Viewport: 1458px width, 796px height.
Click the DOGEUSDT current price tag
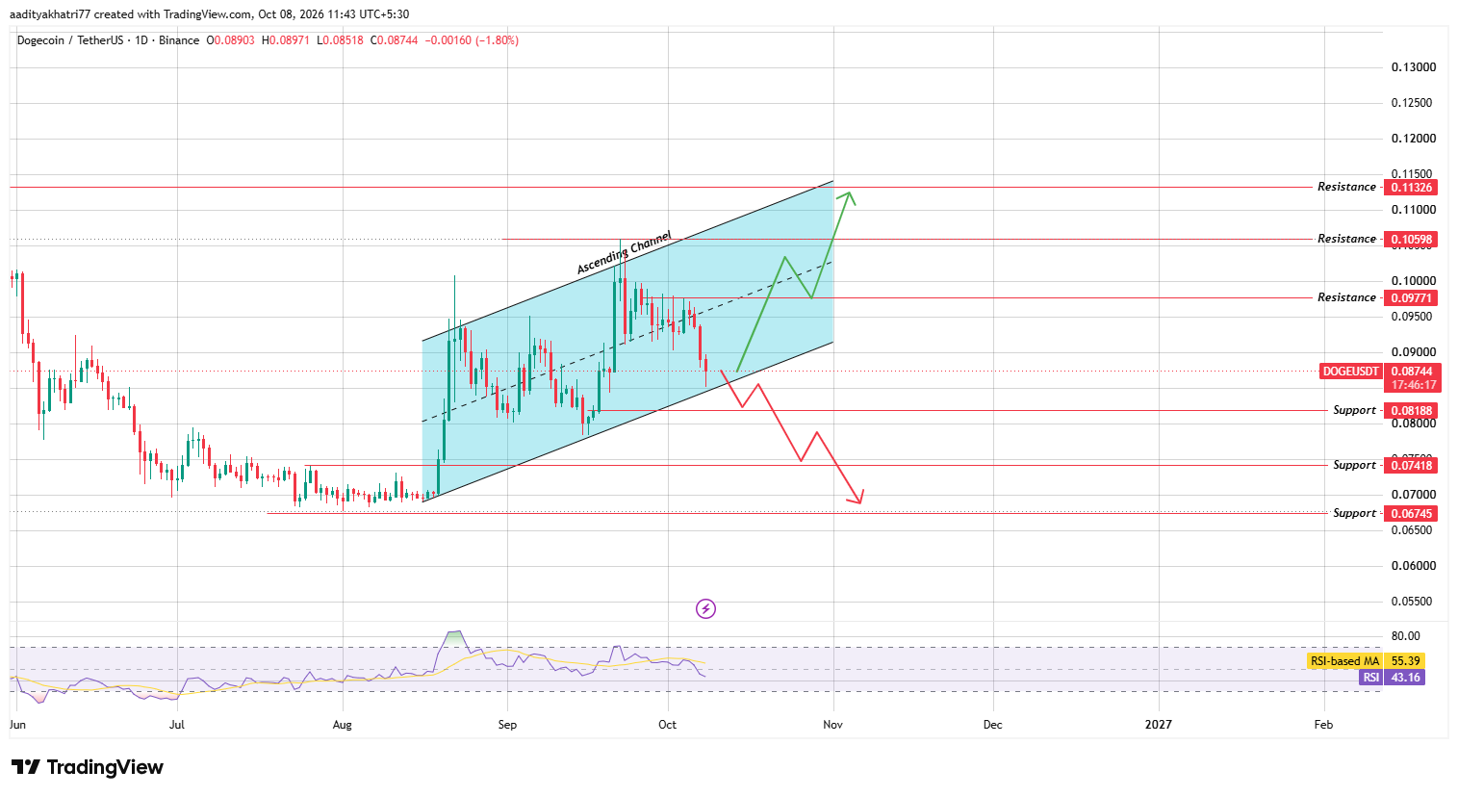click(1351, 372)
